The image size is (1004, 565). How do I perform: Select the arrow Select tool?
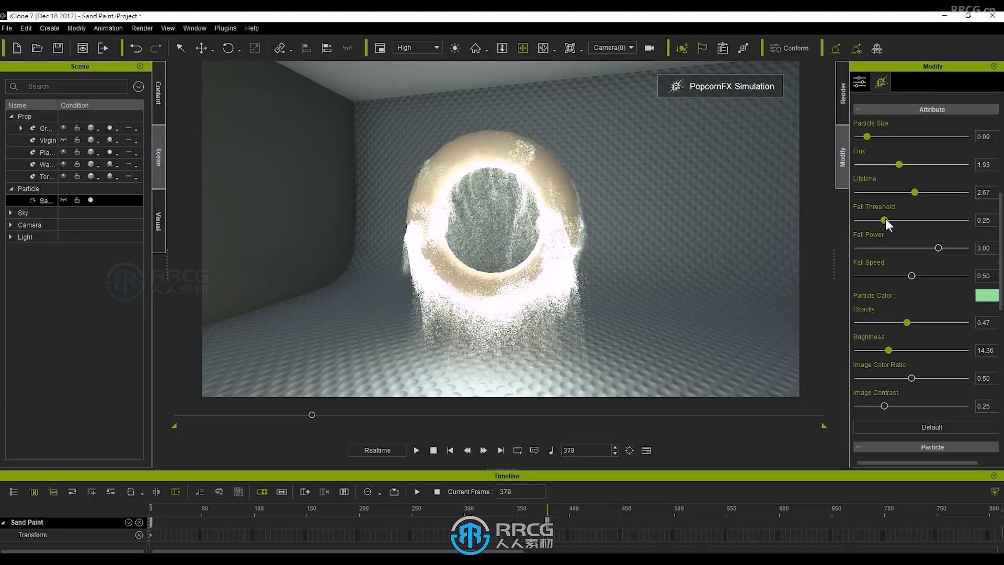point(180,48)
